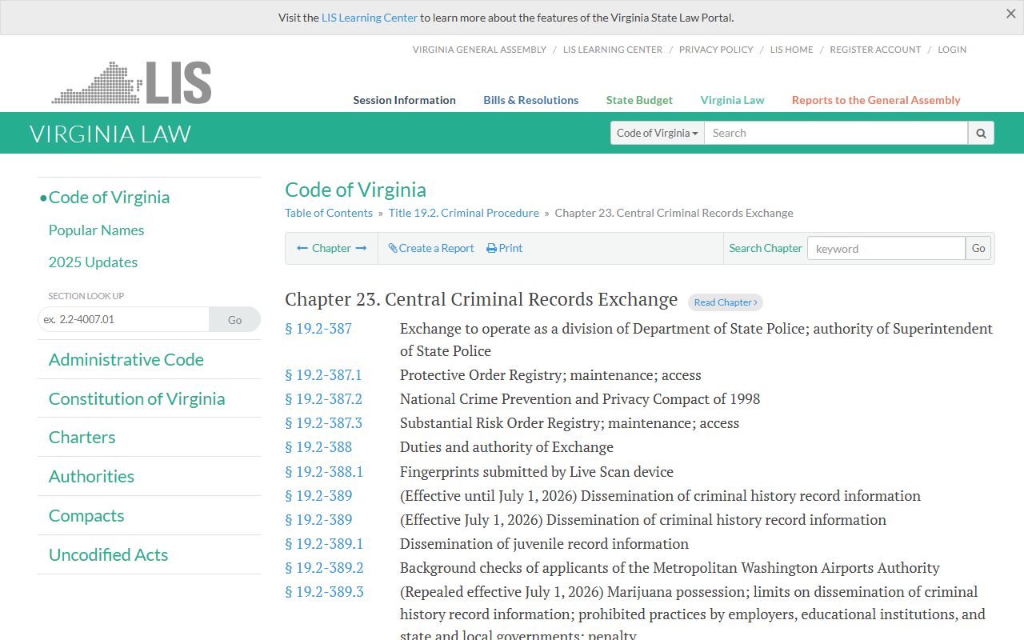Click Virginia General Assembly link

[479, 50]
